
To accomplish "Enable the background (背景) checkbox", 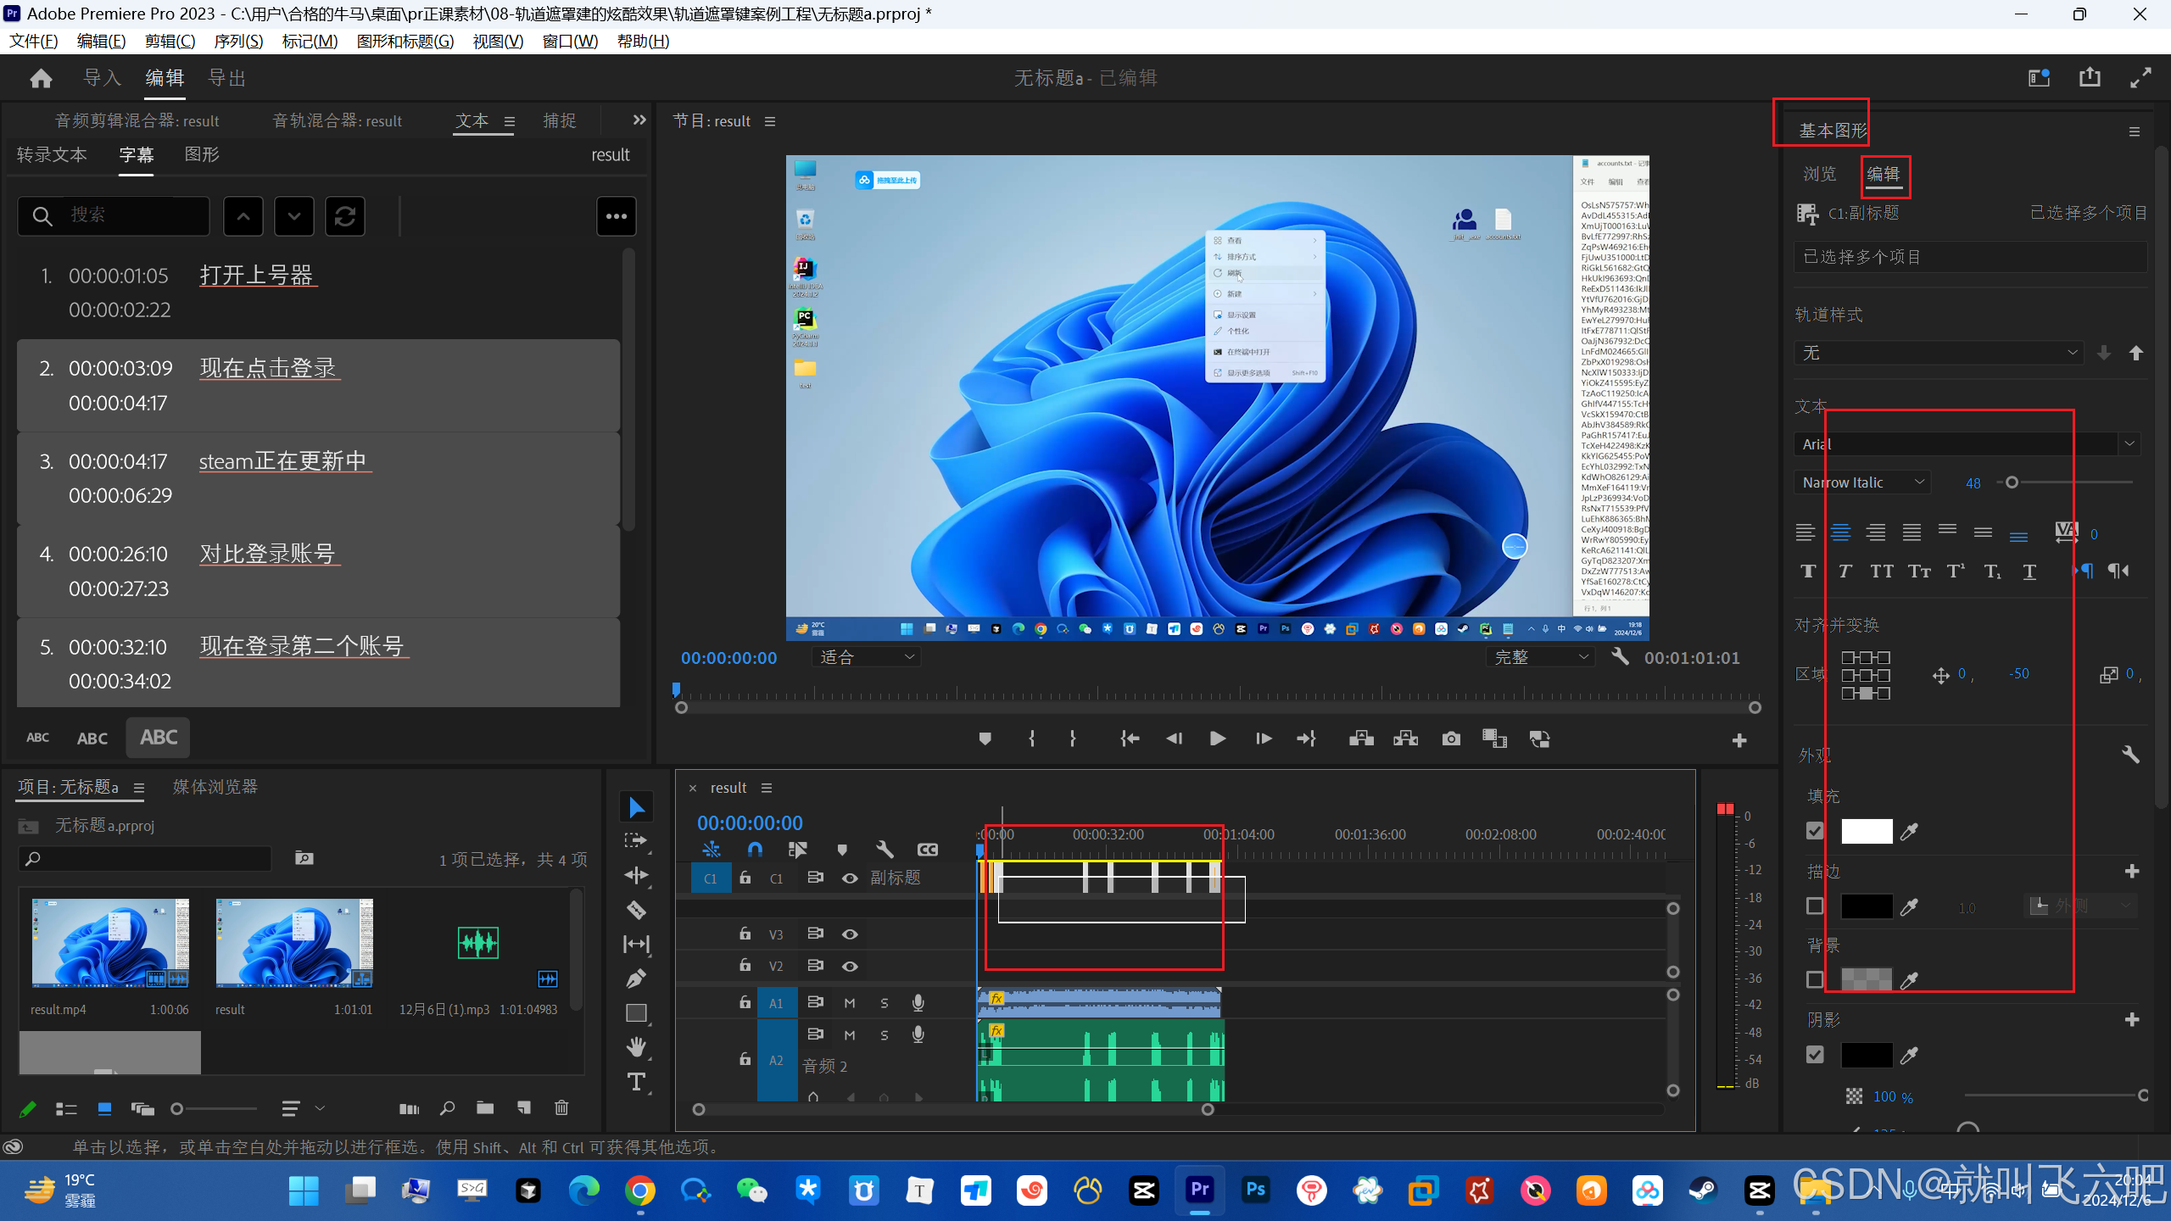I will tap(1815, 980).
